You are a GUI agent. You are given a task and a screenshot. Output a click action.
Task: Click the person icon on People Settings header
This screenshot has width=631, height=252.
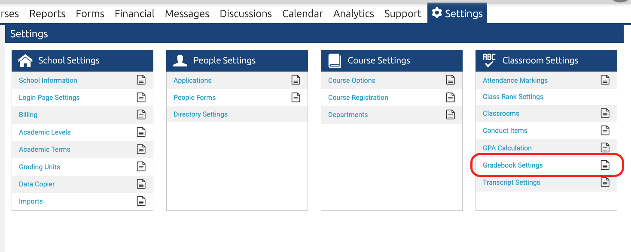180,60
